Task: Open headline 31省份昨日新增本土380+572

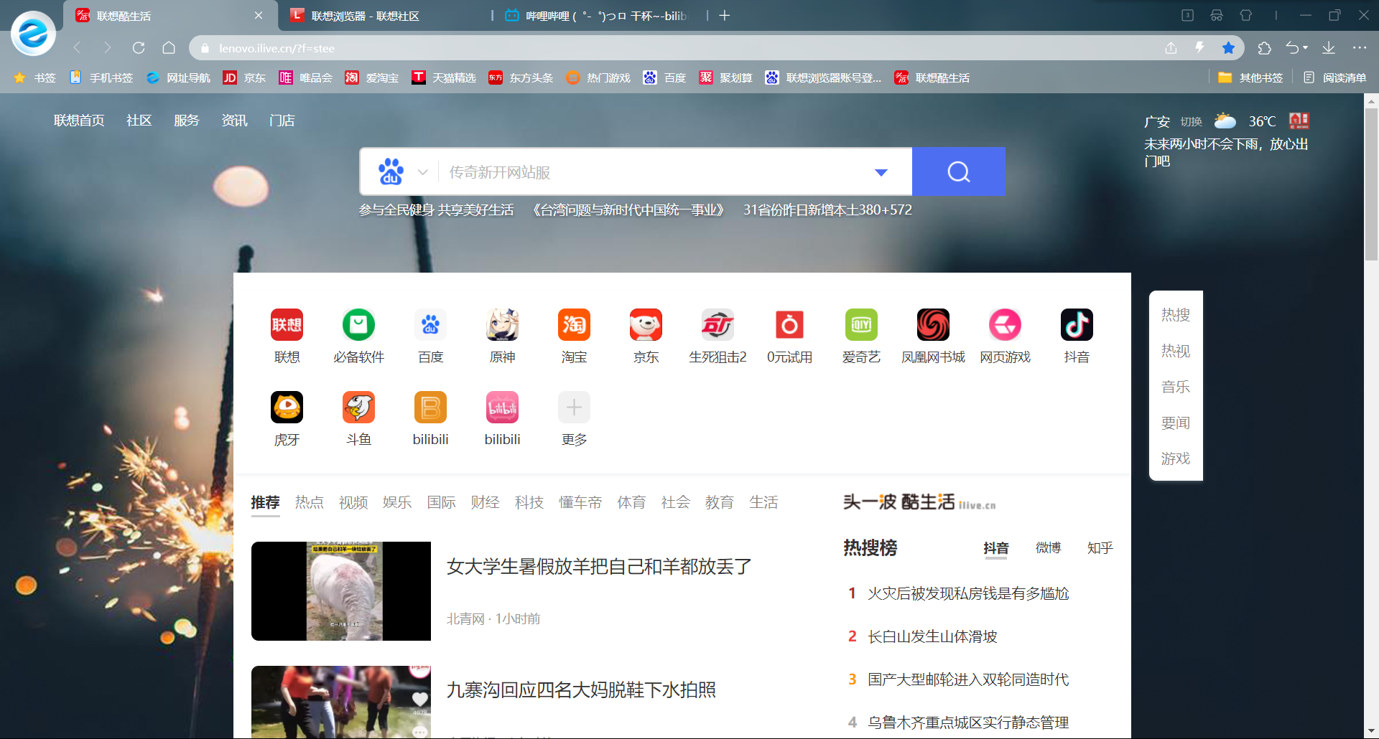Action: click(x=827, y=210)
